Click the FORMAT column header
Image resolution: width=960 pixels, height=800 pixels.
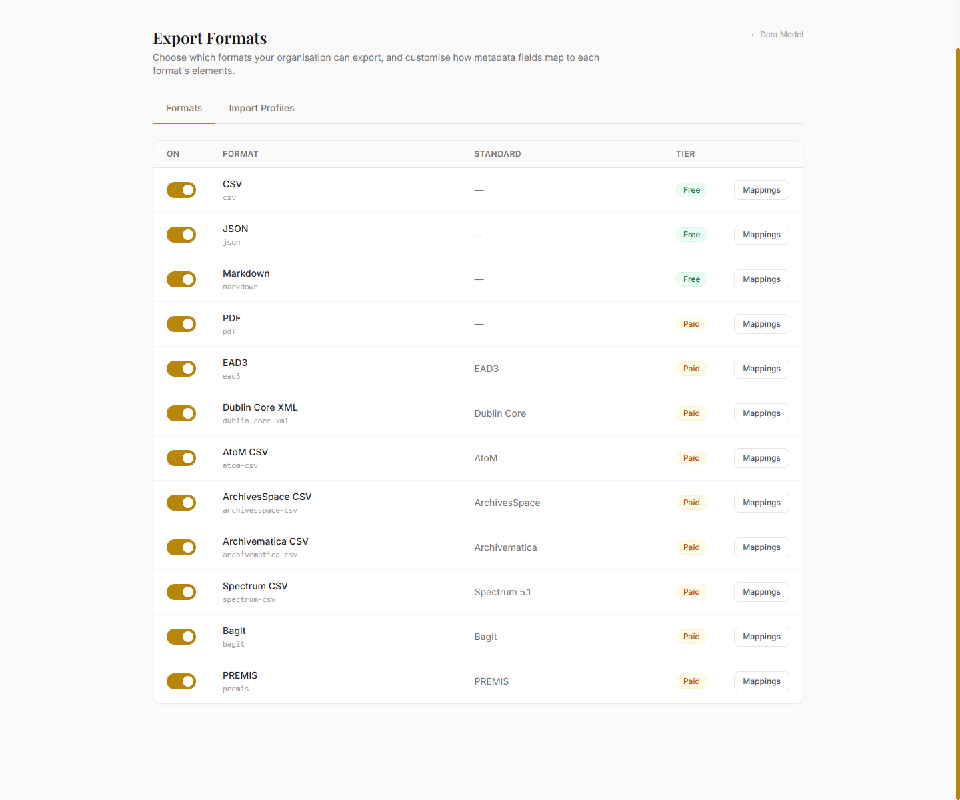coord(241,154)
